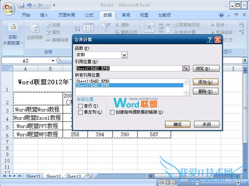Click the Undo arrow icon
The width and height of the screenshot is (249, 186).
(x=29, y=6)
